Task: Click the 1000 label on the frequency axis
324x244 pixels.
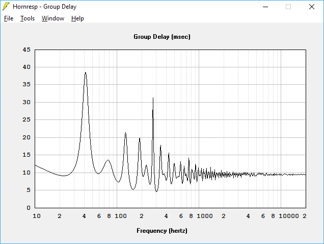Action: [205, 216]
